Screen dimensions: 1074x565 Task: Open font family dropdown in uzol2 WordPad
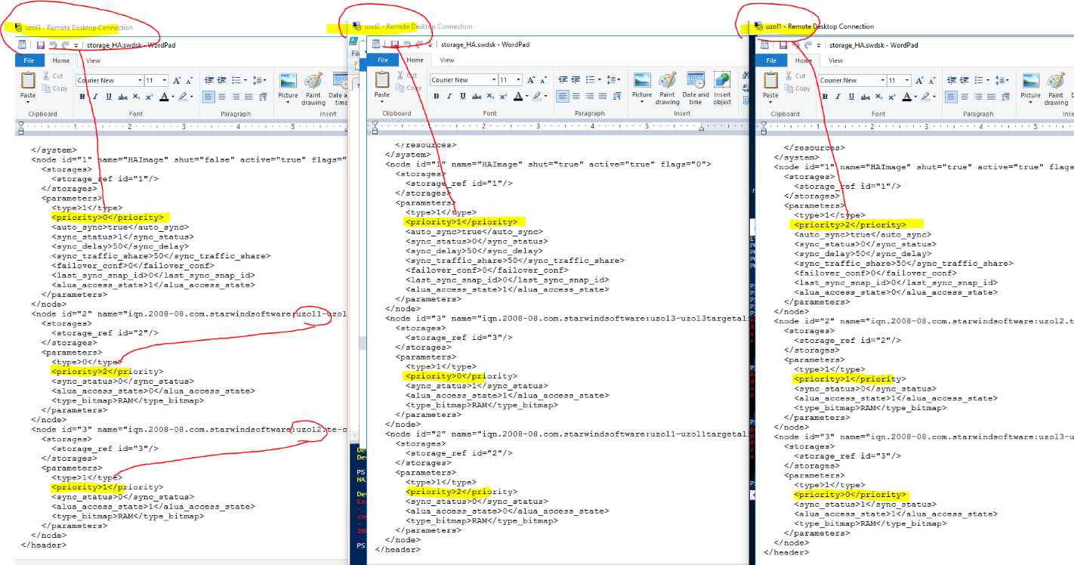point(492,80)
